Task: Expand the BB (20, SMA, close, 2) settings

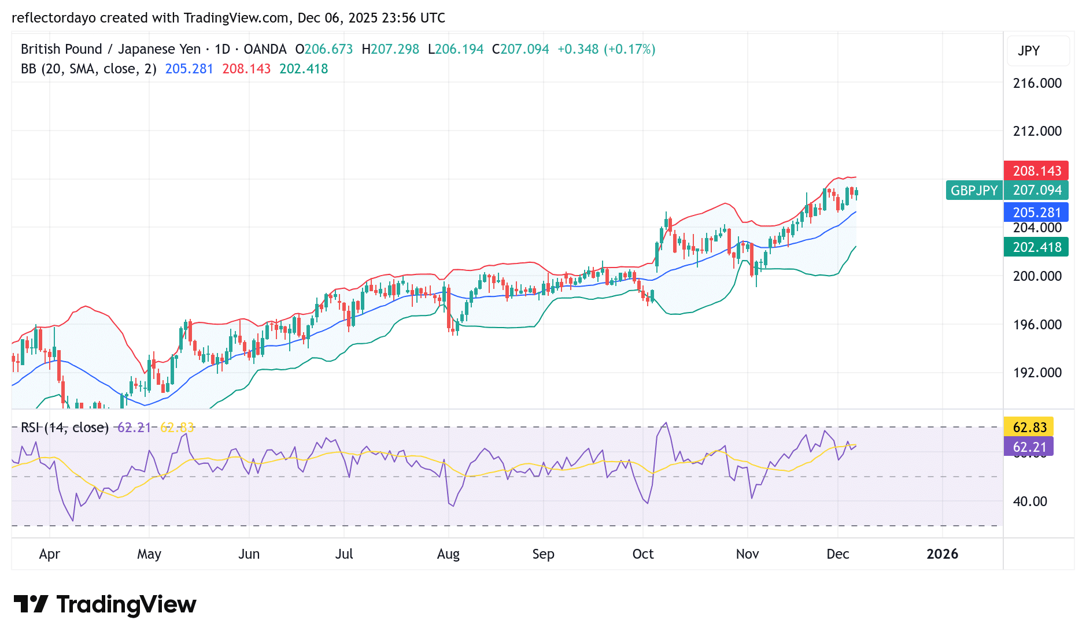Action: pos(87,68)
